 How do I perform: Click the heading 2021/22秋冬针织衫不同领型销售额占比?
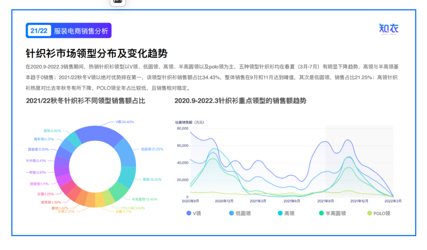click(86, 101)
